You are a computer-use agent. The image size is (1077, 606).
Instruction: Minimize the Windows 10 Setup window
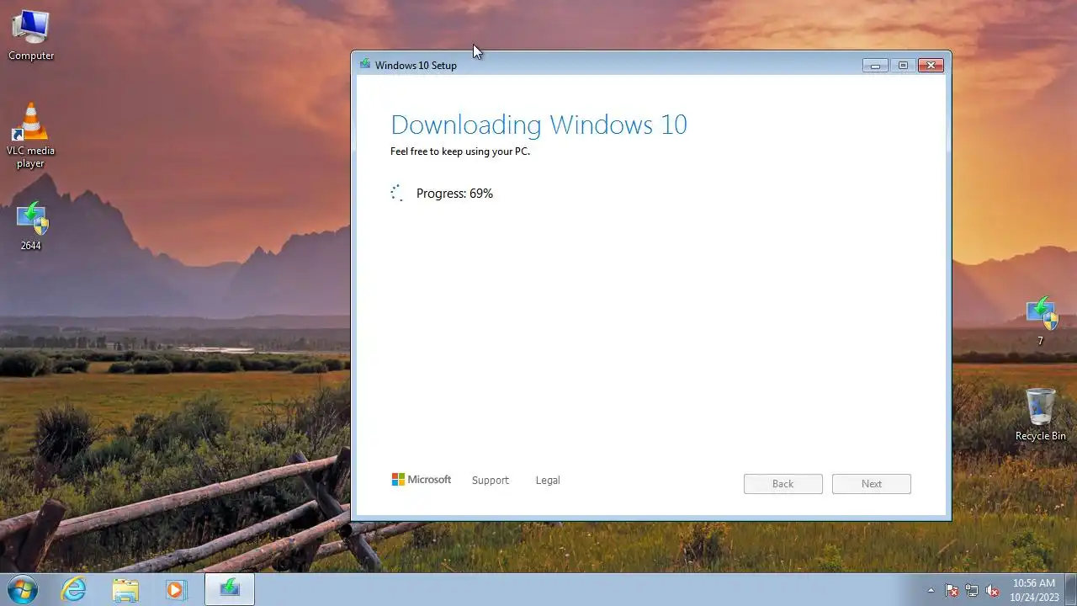pos(875,65)
